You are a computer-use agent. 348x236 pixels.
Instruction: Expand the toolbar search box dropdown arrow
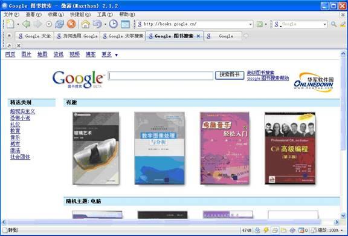324,24
